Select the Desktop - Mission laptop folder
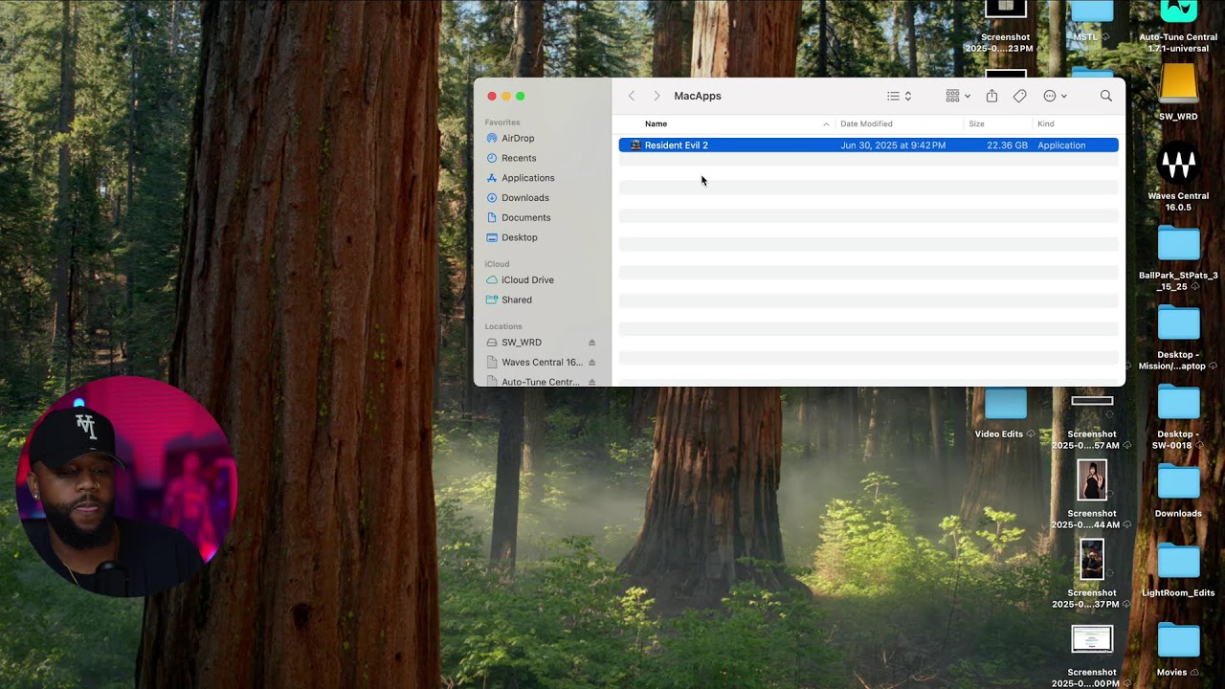Screen dimensions: 1225x689 click(x=1178, y=322)
